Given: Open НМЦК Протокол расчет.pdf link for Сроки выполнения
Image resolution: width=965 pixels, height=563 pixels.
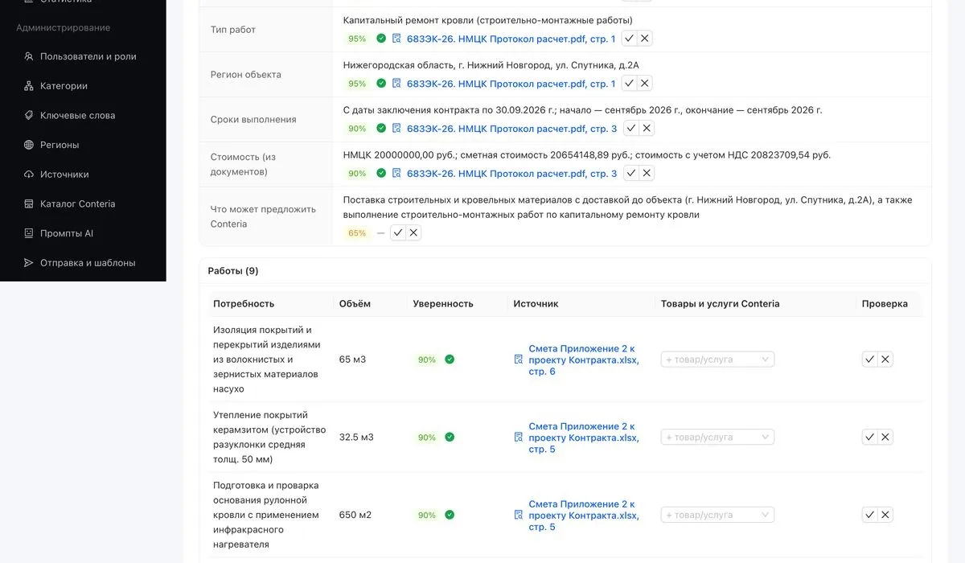Looking at the screenshot, I should (511, 129).
